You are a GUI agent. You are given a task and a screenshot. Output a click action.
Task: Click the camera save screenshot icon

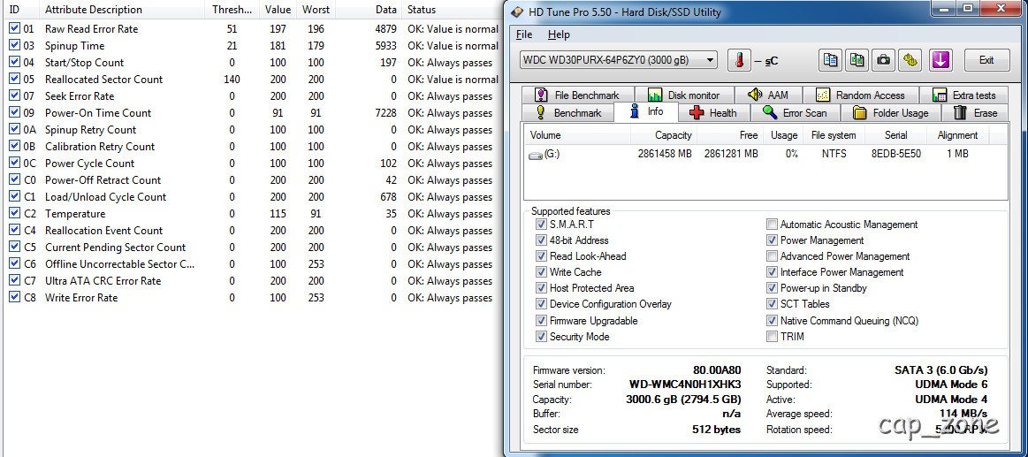point(883,59)
